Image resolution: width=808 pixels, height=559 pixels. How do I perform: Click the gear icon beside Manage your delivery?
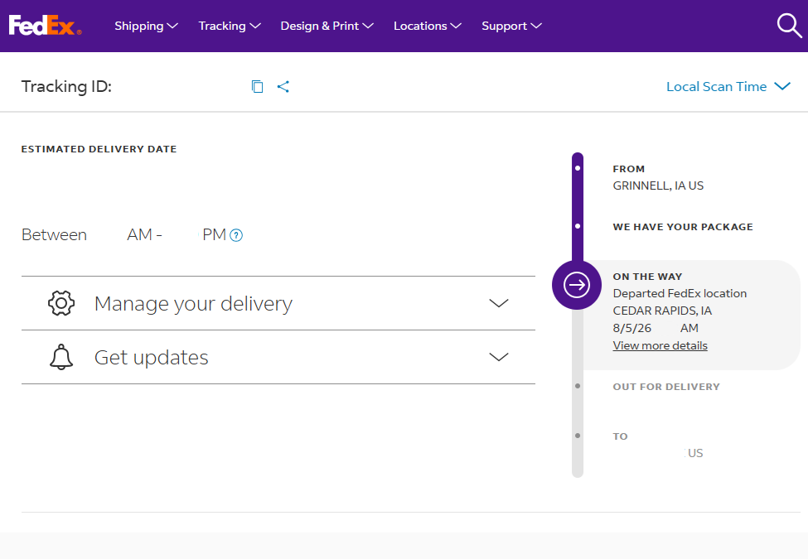click(x=61, y=303)
